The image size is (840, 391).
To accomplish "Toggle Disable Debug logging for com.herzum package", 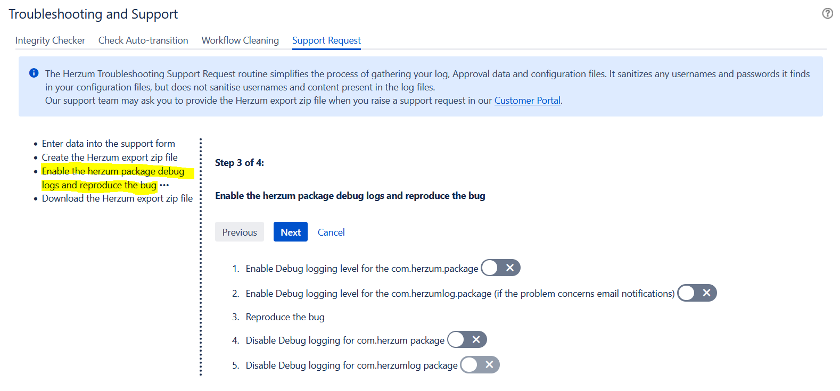I will tap(467, 339).
